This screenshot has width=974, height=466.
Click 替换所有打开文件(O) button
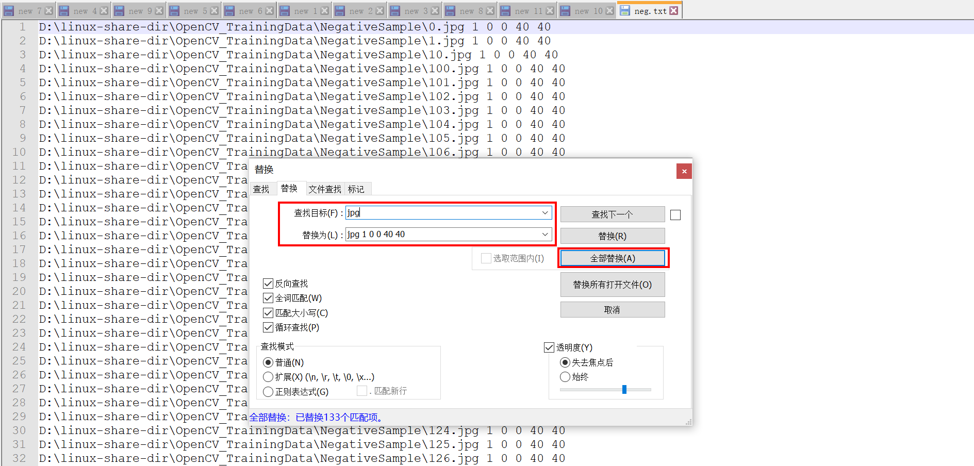pos(613,285)
